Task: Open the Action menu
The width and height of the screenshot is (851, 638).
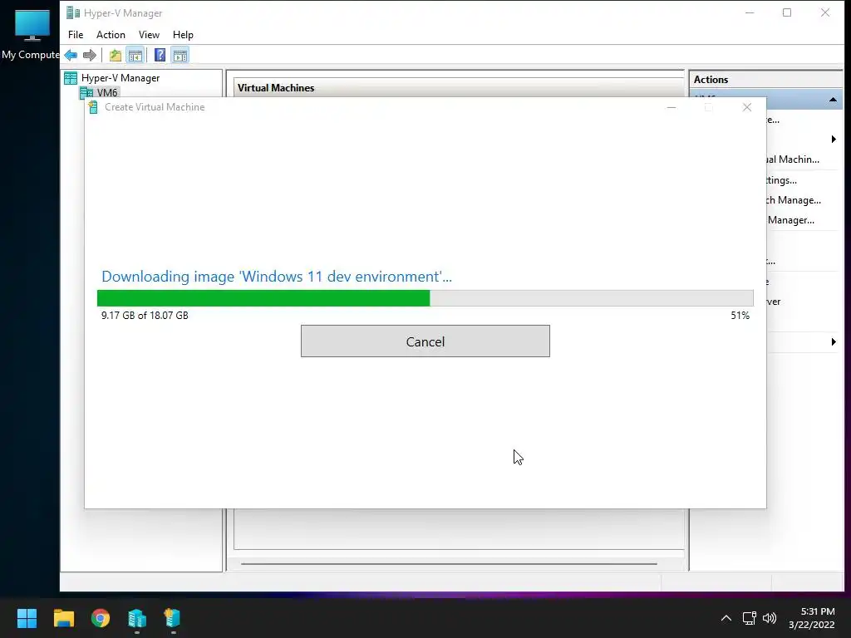Action: [111, 35]
